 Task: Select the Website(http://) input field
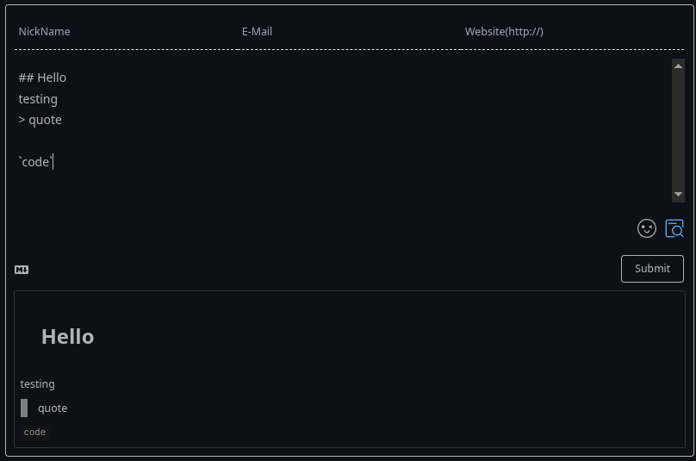pos(573,32)
